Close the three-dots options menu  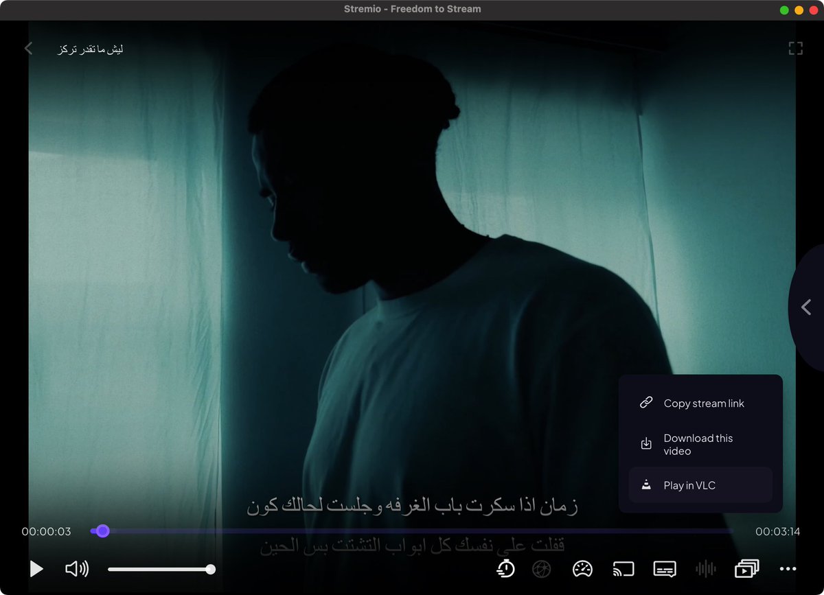pos(788,568)
